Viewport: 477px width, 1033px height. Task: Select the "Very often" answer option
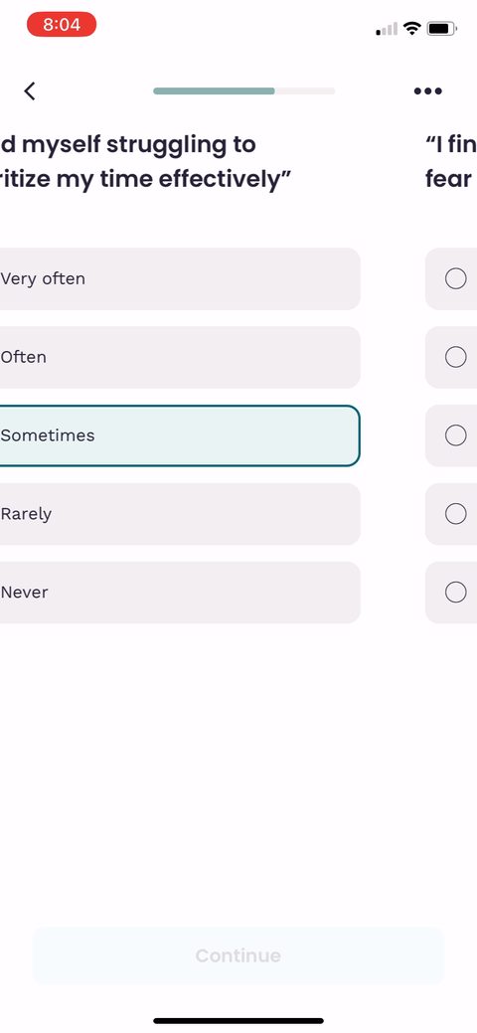coord(180,278)
